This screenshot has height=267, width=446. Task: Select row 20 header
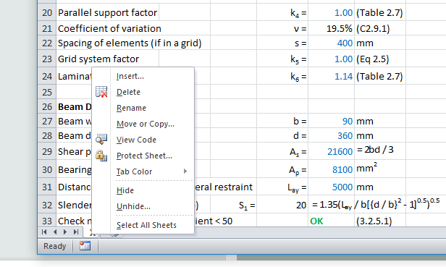(x=47, y=13)
